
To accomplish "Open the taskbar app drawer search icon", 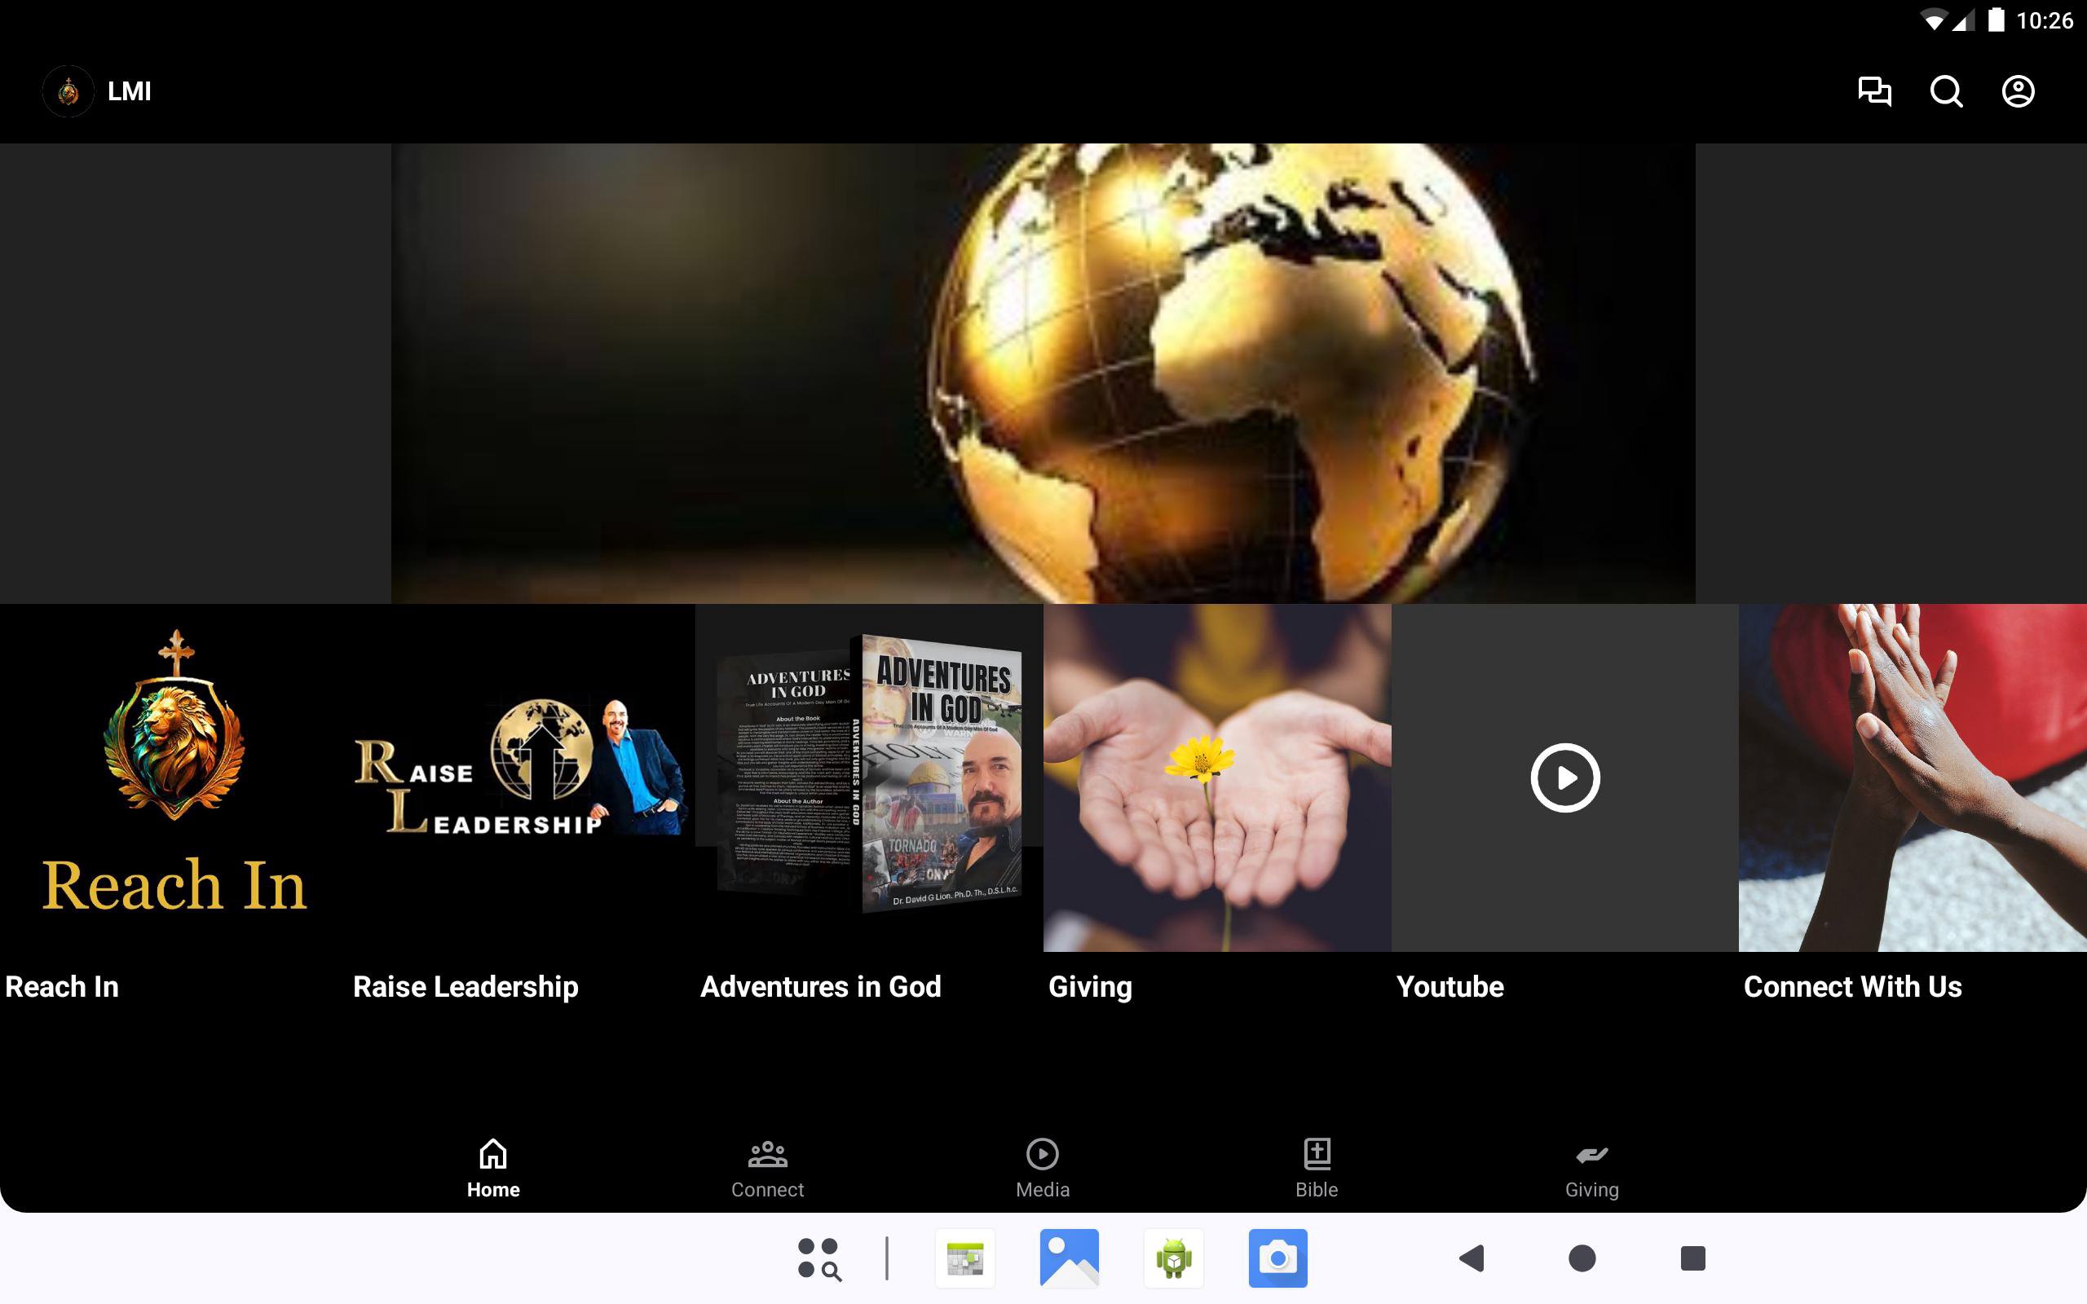I will click(x=818, y=1258).
